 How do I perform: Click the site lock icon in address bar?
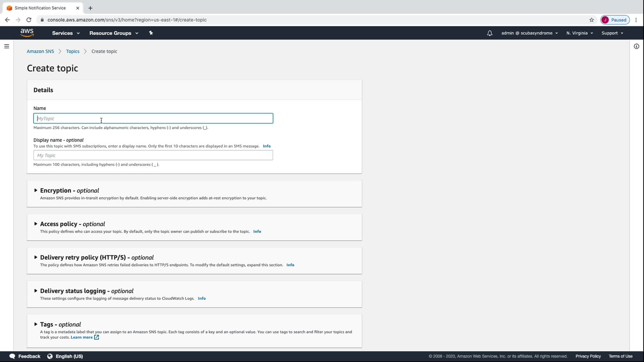point(42,20)
